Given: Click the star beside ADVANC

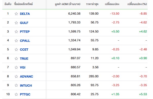Looking at the screenshot, I should pyautogui.click(x=16, y=76).
